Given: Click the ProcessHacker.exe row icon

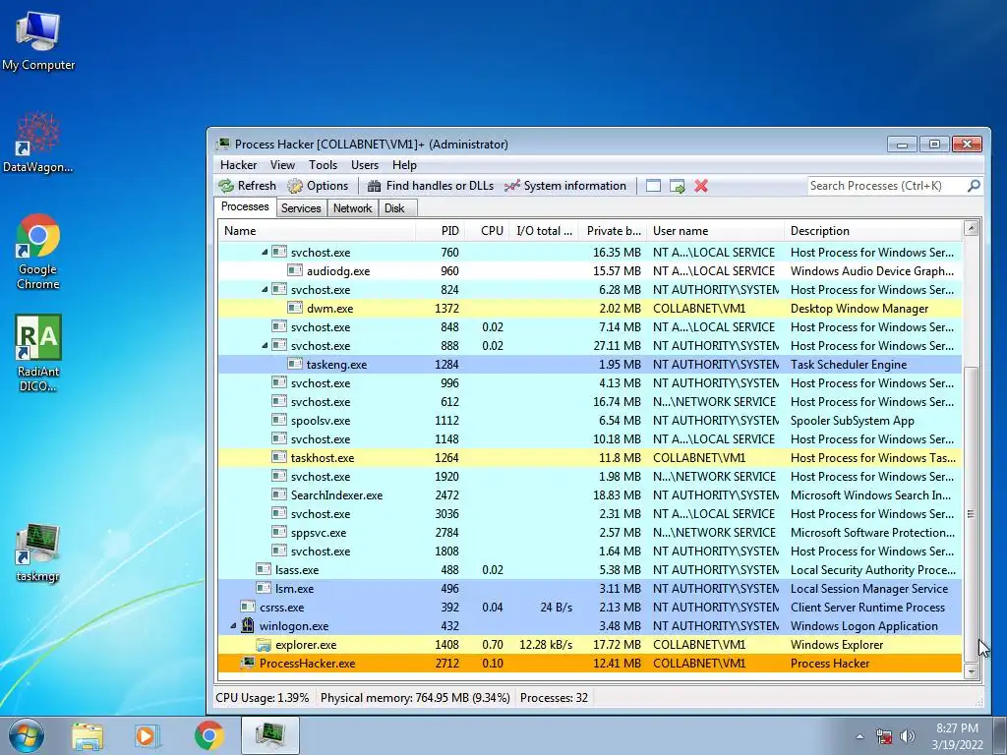Looking at the screenshot, I should [x=247, y=664].
